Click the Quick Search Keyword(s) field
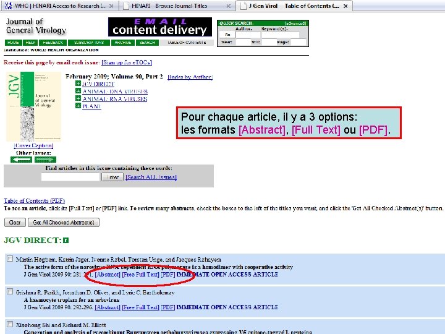This screenshot has width=445, height=334. [281, 35]
